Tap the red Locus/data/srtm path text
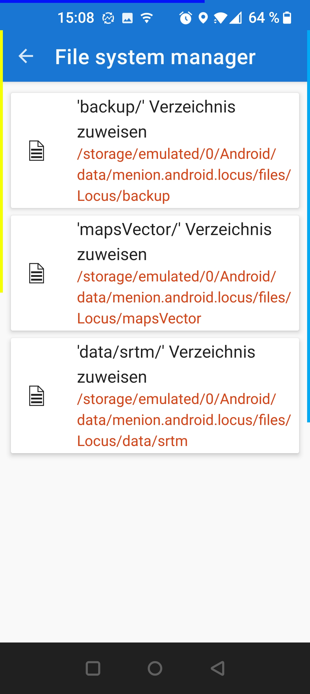The image size is (310, 694). 184,420
